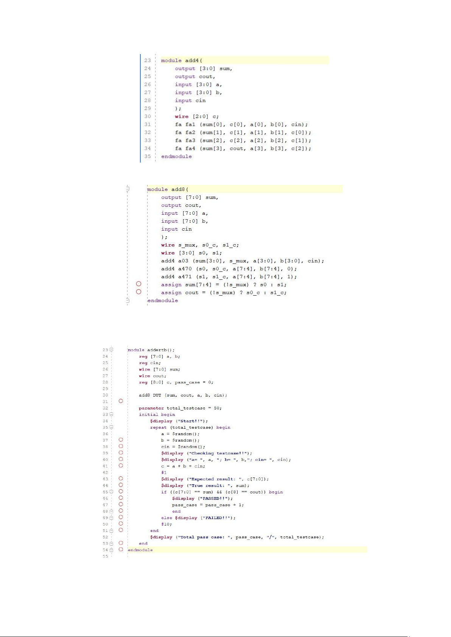Collapse 'module addertb' fold marker at line 23

pyautogui.click(x=111, y=350)
